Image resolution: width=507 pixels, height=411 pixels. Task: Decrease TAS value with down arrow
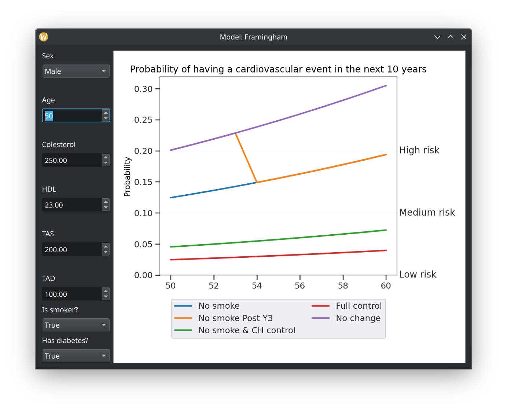coord(106,252)
